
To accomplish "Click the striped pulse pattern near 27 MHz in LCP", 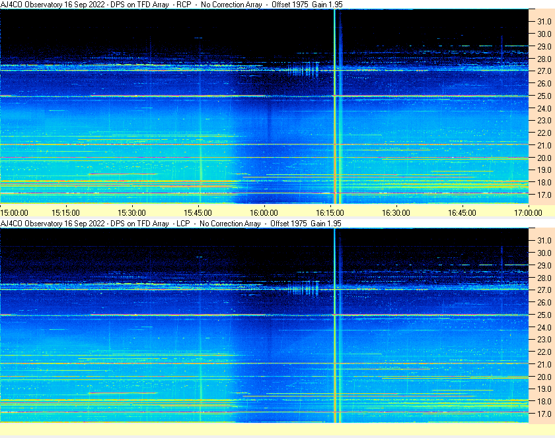I will (x=303, y=288).
